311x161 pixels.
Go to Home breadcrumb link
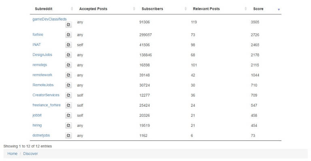click(12, 153)
